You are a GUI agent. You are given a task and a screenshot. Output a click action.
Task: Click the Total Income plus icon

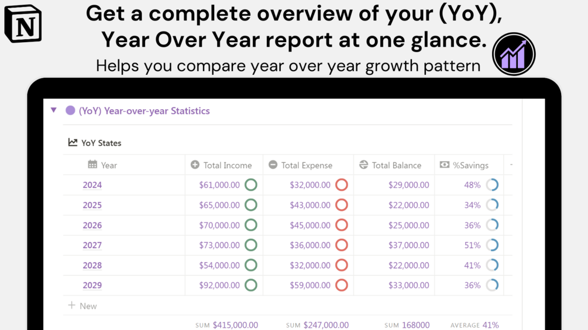(x=195, y=165)
